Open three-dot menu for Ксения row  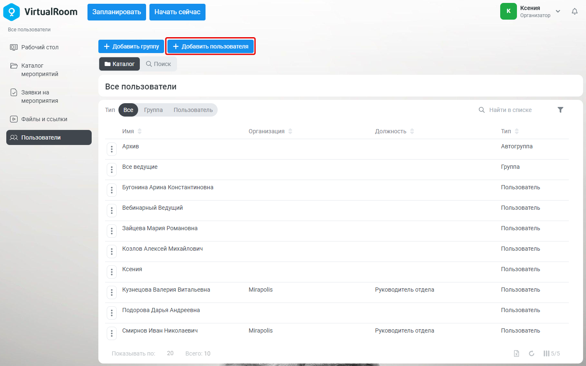(x=112, y=272)
